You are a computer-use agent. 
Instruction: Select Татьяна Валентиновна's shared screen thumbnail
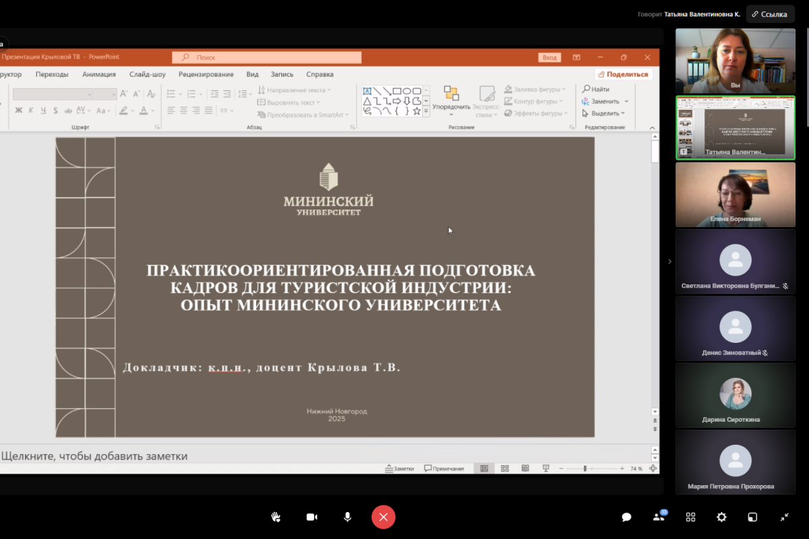click(736, 128)
